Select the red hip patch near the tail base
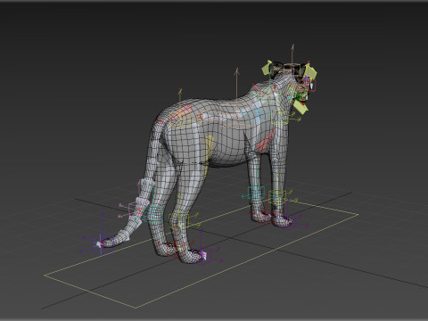The width and height of the screenshot is (428, 321). (181, 112)
